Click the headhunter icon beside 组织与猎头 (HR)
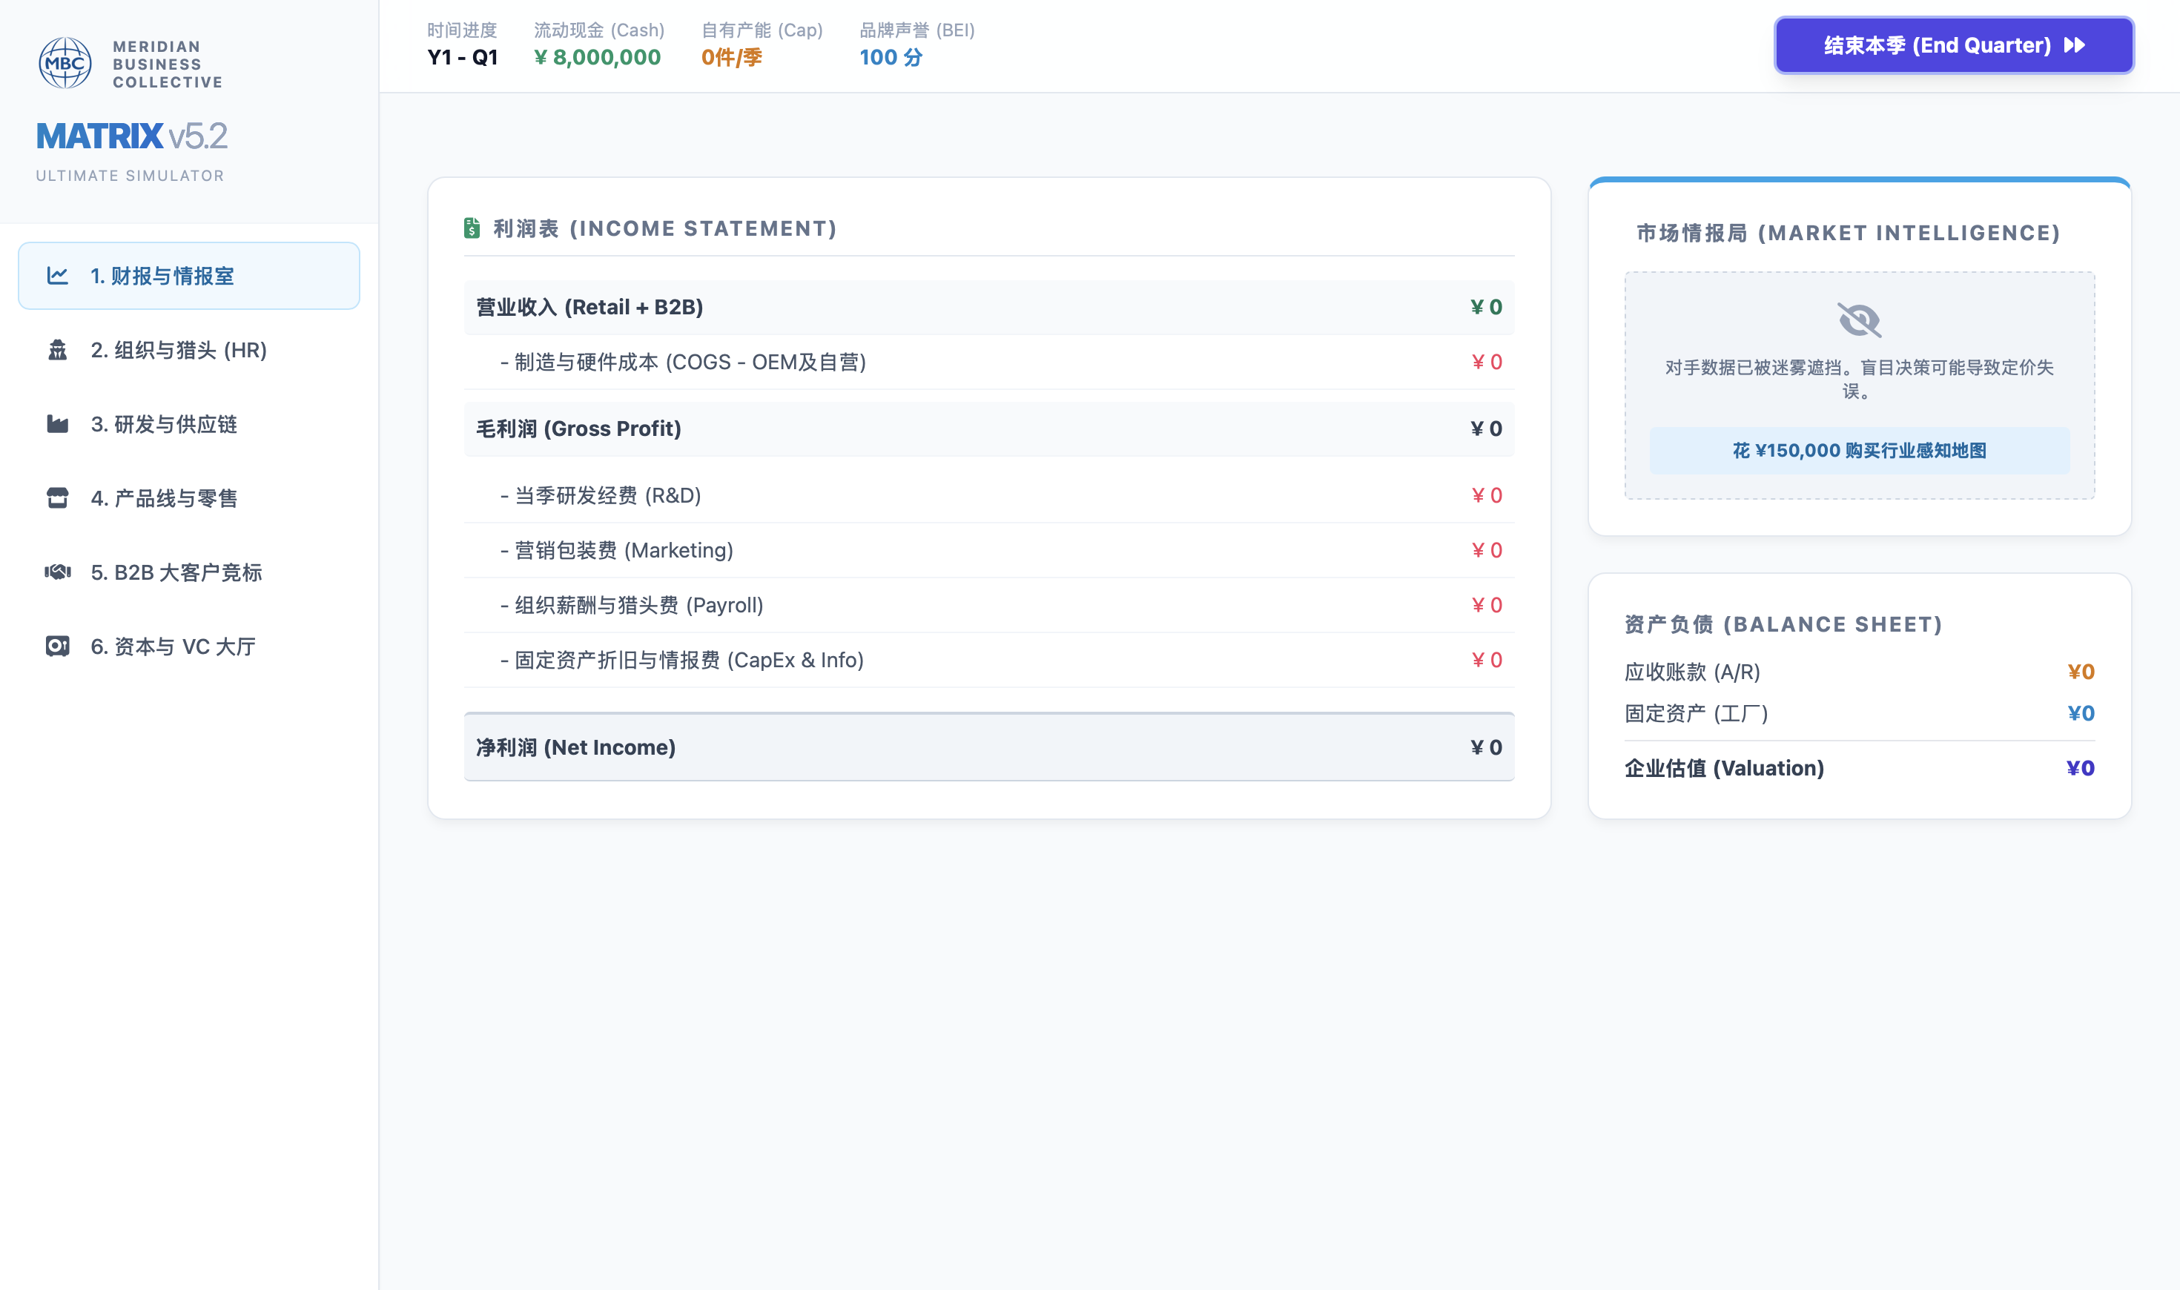This screenshot has height=1290, width=2180. click(x=57, y=349)
